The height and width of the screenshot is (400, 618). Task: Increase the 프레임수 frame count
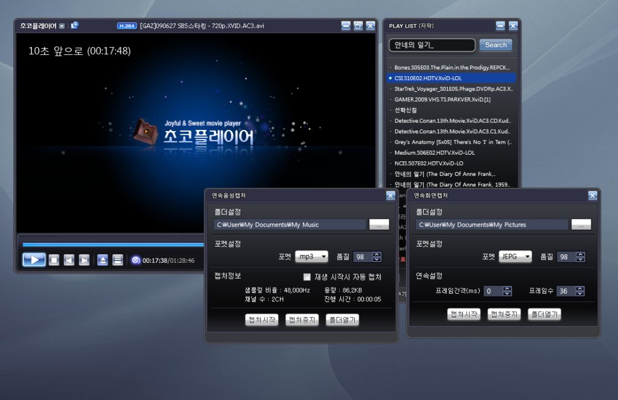(x=580, y=288)
